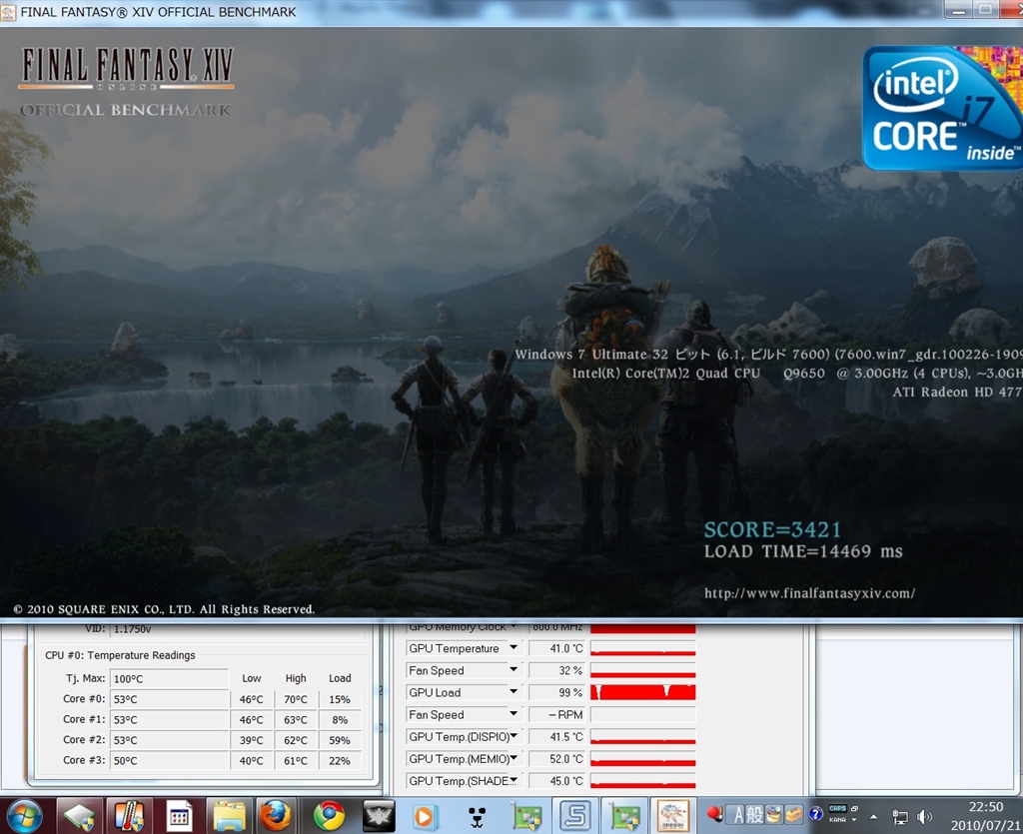Open the IME pad tools icon
1023x834 pixels.
[x=774, y=814]
